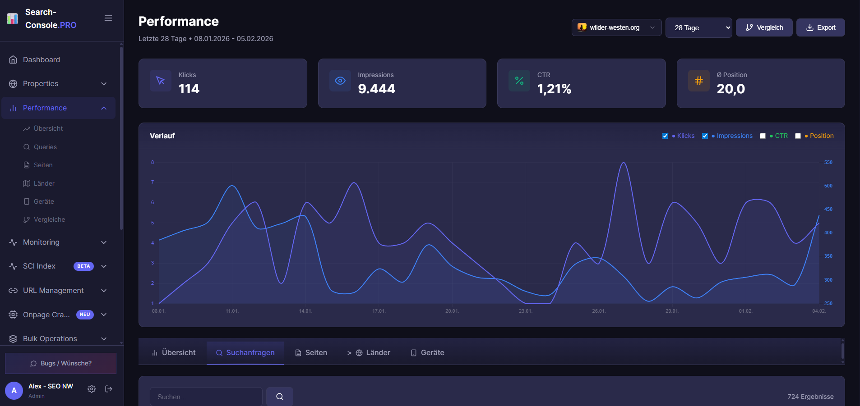The image size is (860, 406).
Task: Click the hamburger menu icon in sidebar header
Action: tap(108, 18)
